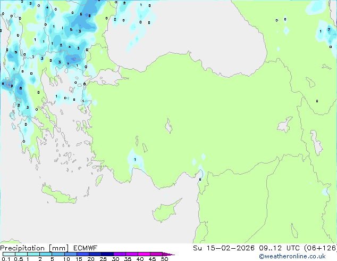Click the 'Precipitation [mm]' title text
Image resolution: width=337 pixels, height=261 pixels.
[35, 248]
